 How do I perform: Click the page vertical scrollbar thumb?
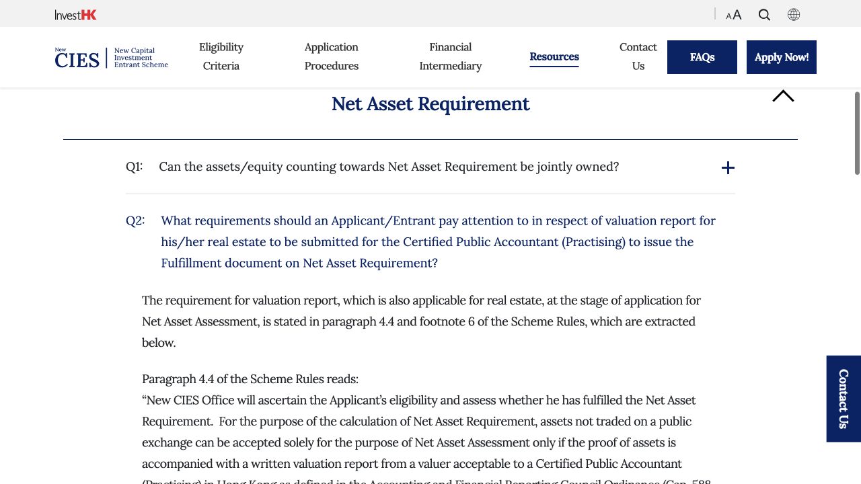857,133
